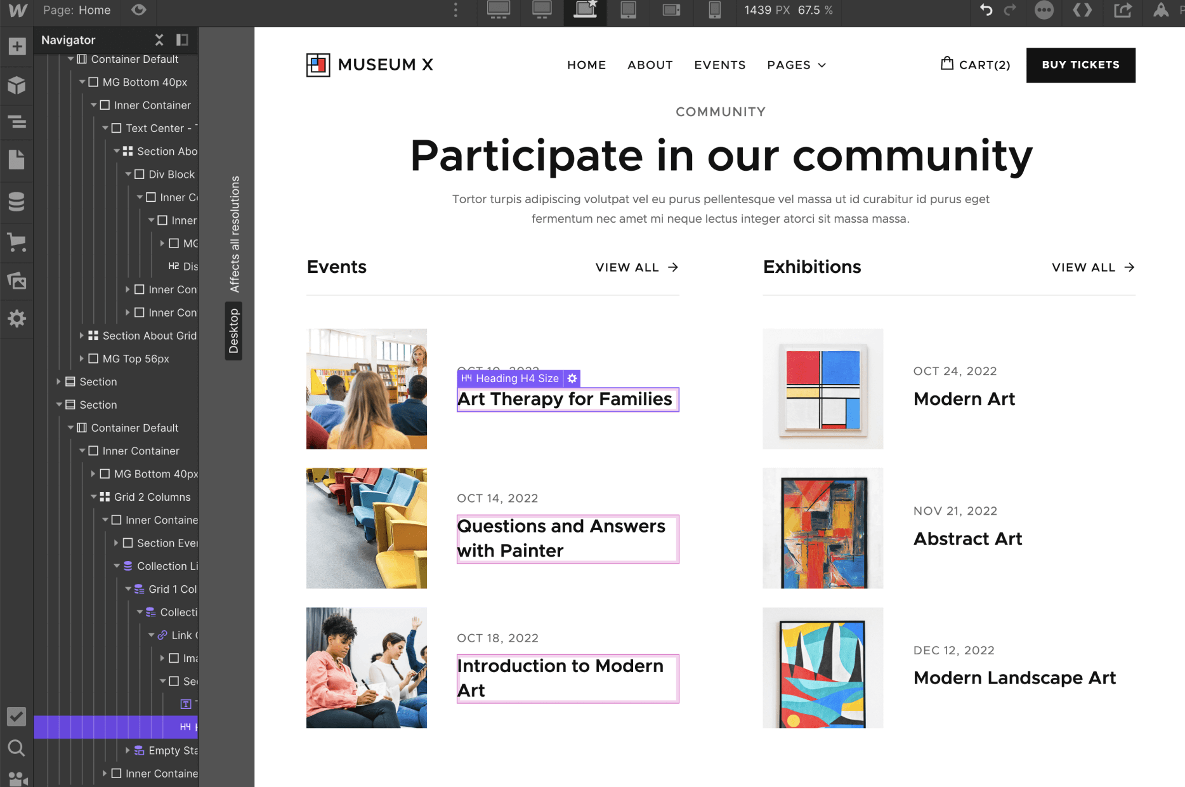1185x787 pixels.
Task: Open the project Settings panel
Action: (x=16, y=319)
